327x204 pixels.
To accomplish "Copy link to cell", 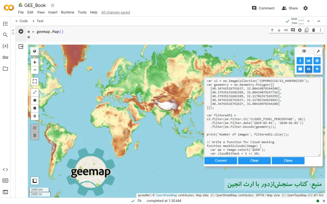I will pos(286,30).
